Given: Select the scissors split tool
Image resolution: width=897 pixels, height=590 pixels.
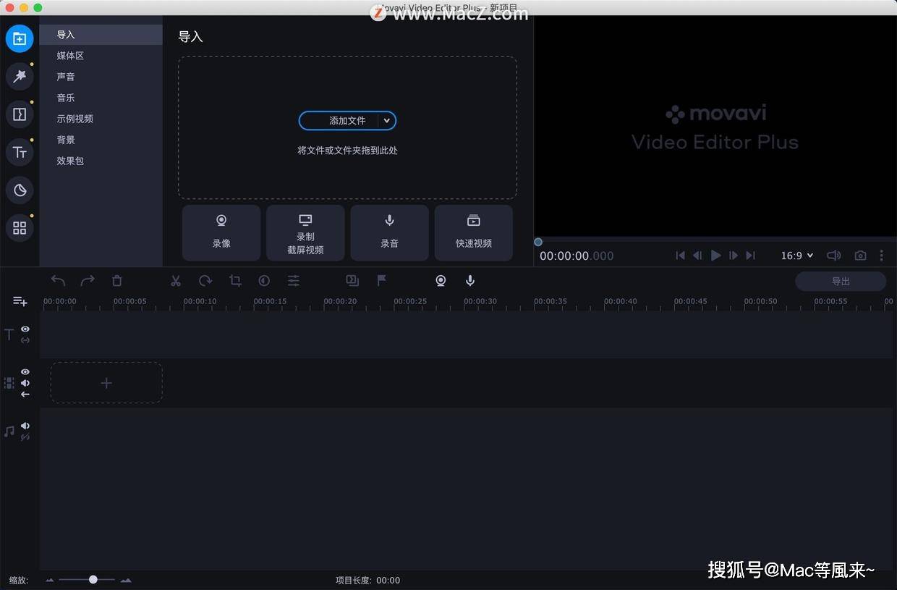Looking at the screenshot, I should [175, 281].
